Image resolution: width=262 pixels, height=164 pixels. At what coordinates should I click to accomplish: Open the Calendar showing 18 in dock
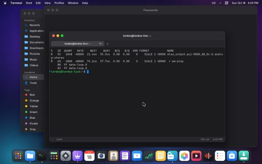coord(90,156)
